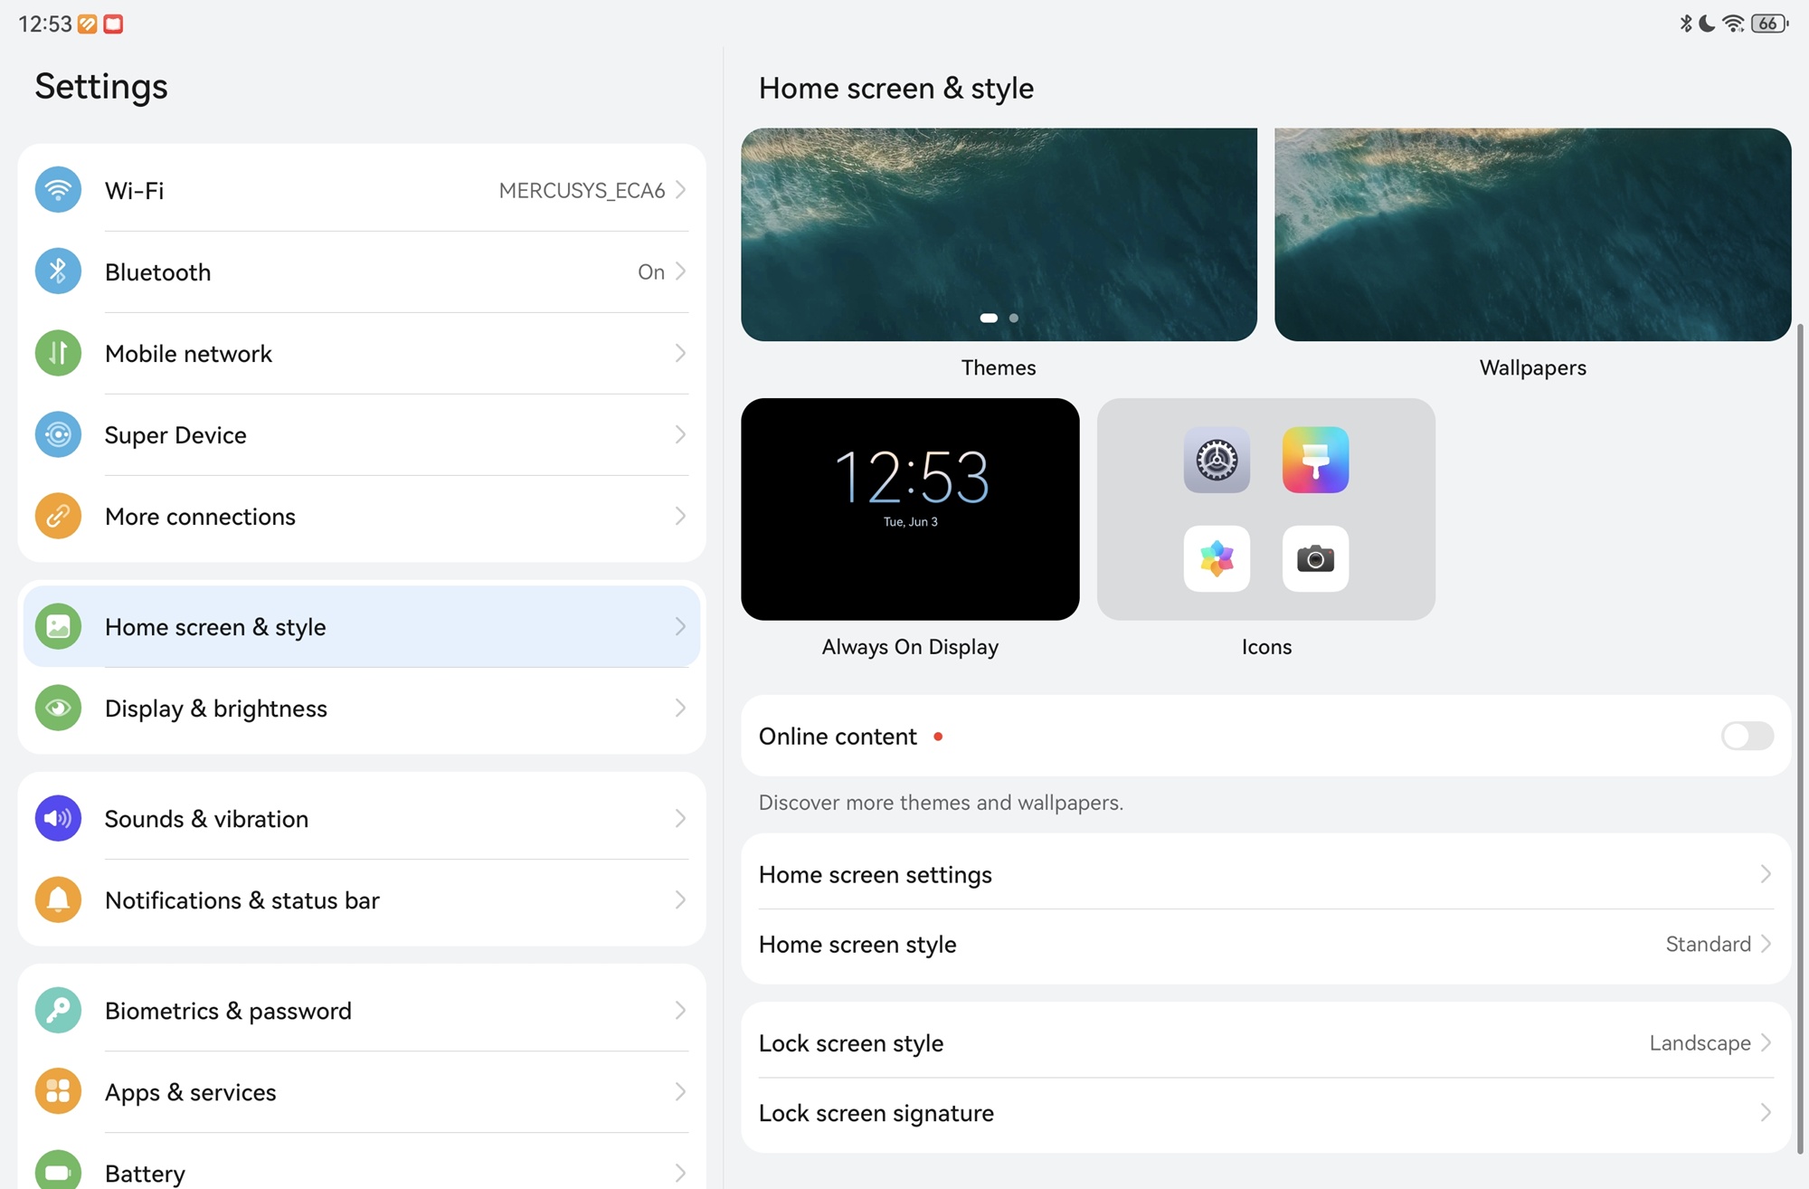This screenshot has width=1809, height=1189.
Task: Tap the red notification icon in status bar
Action: click(113, 24)
